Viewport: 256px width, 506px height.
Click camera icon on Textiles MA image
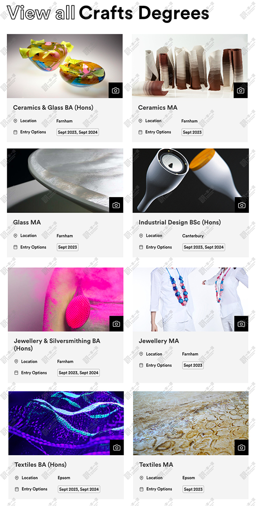pyautogui.click(x=241, y=447)
